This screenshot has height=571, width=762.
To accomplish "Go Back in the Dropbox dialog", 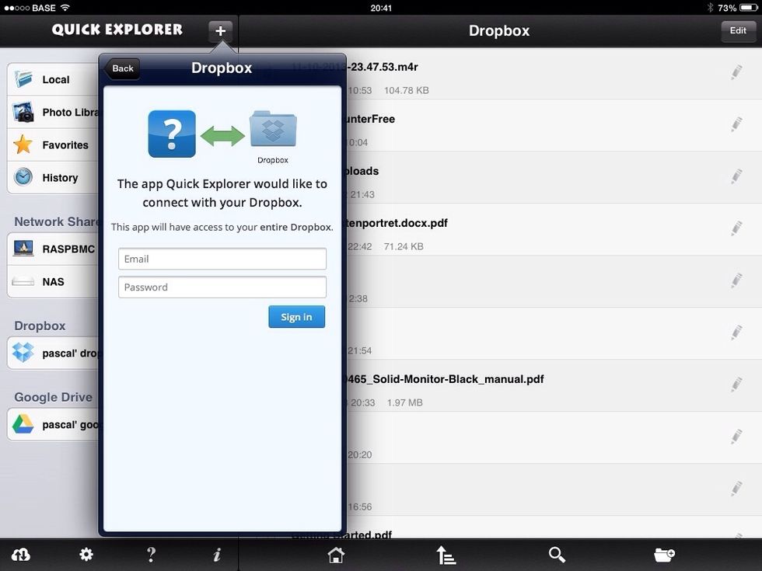I will [x=122, y=68].
